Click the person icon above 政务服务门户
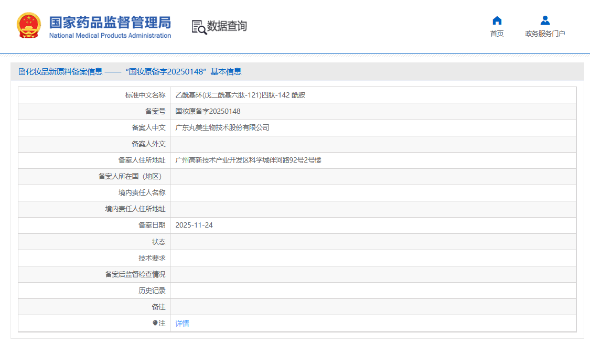Image resolution: width=590 pixels, height=344 pixels. tap(544, 21)
